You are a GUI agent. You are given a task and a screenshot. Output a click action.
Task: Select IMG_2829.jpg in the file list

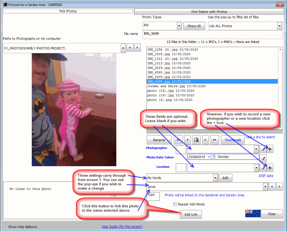(x=212, y=68)
